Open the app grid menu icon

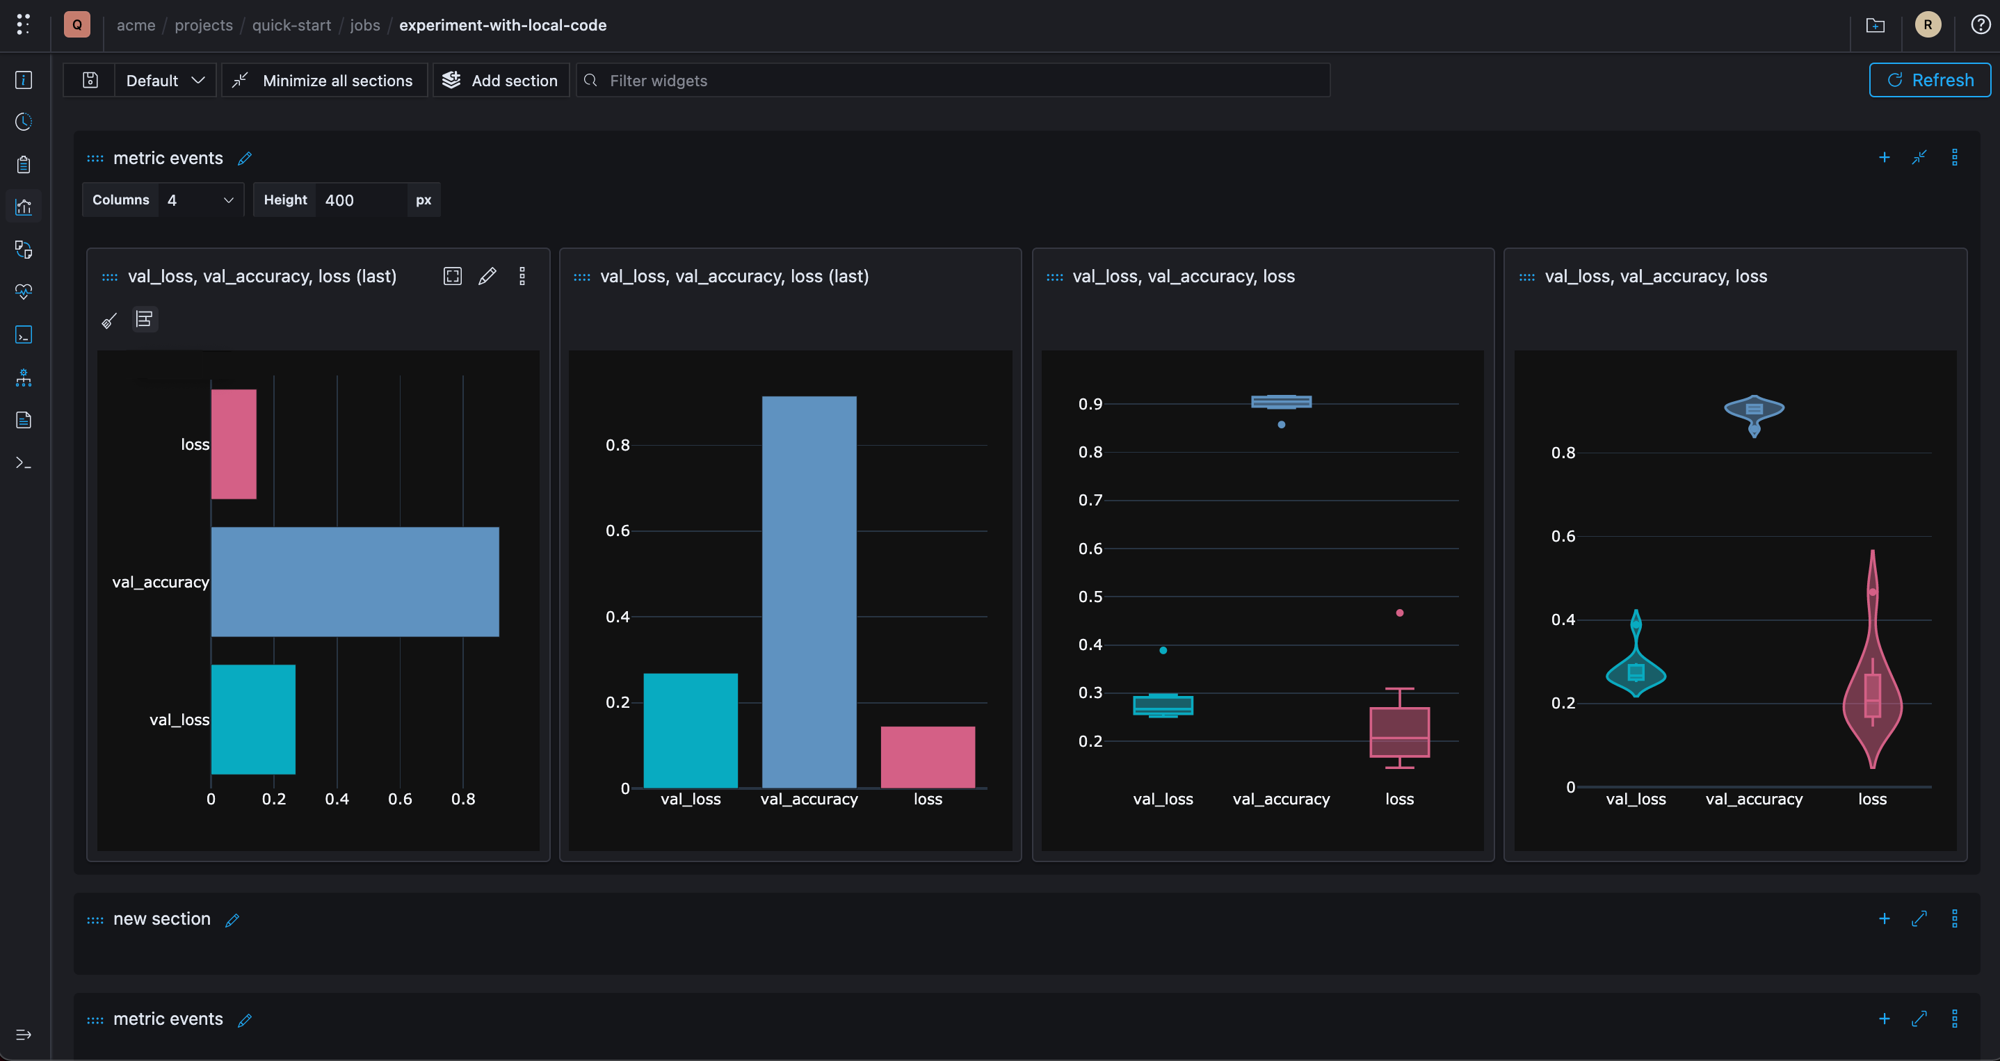click(23, 25)
